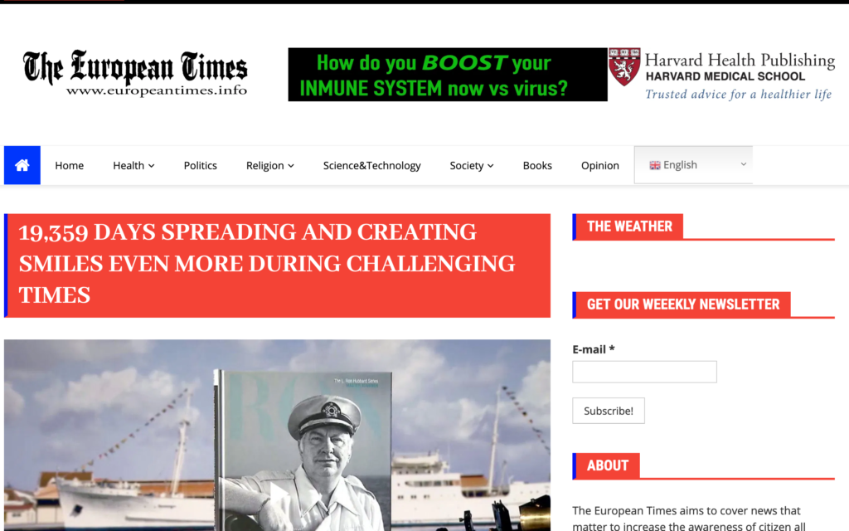The height and width of the screenshot is (531, 849).
Task: Expand the Religion dropdown menu
Action: [270, 165]
